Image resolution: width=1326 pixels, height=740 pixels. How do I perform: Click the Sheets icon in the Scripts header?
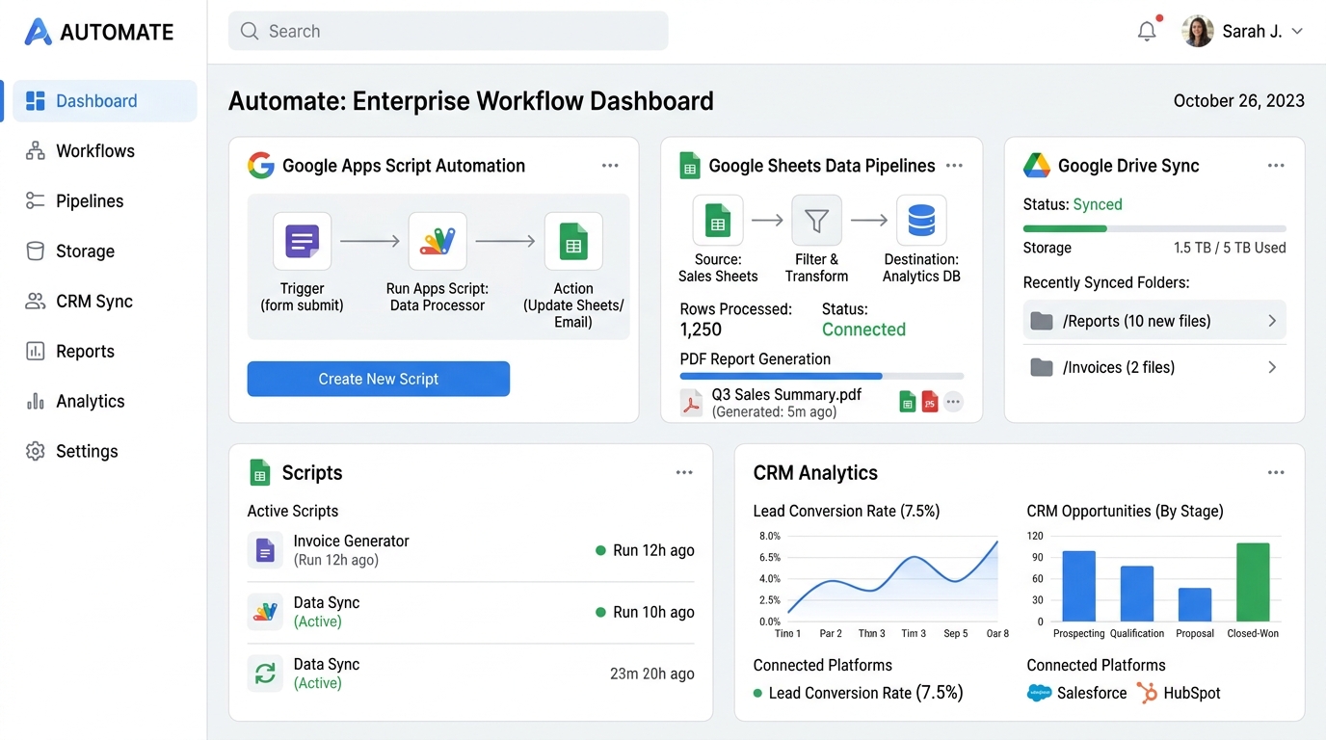[260, 473]
